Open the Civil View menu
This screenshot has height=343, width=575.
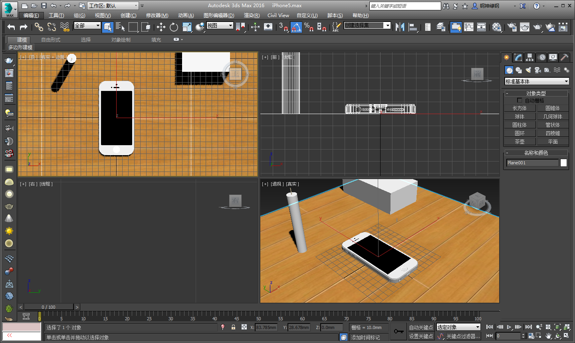[278, 16]
